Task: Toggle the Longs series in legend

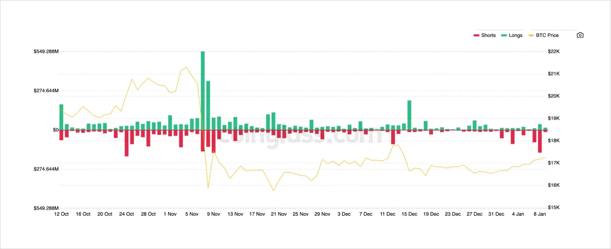Action: (x=512, y=35)
